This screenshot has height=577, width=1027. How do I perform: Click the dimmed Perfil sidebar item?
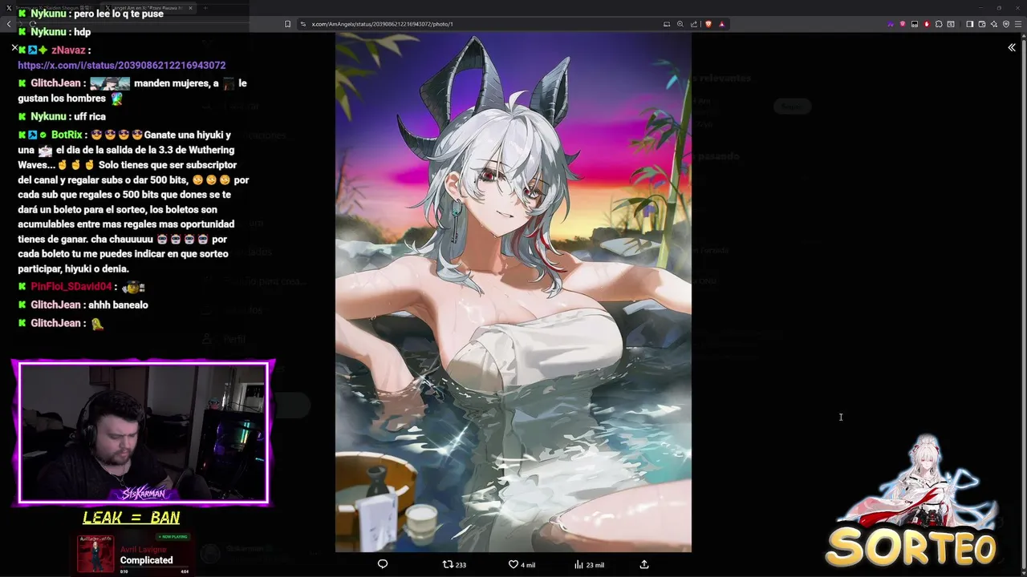[x=235, y=340]
